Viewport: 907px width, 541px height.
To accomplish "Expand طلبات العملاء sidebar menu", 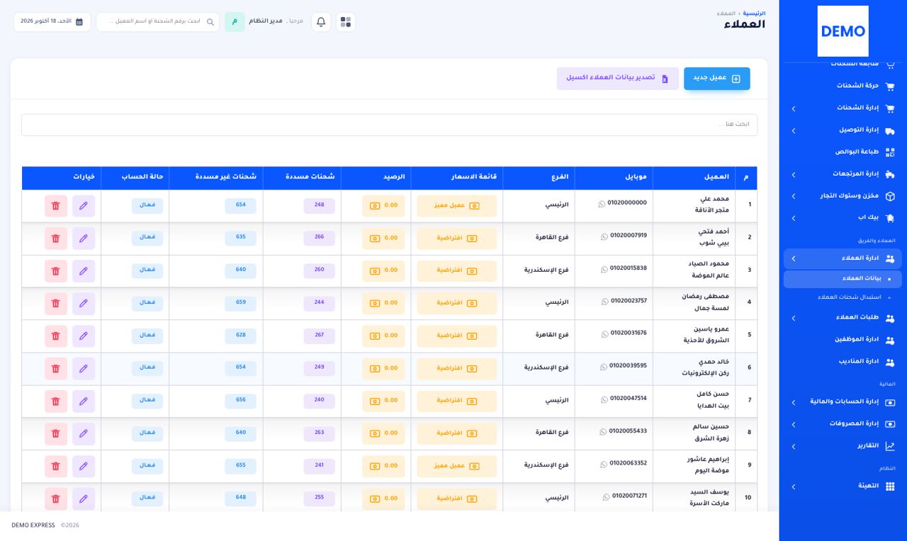I will point(843,318).
